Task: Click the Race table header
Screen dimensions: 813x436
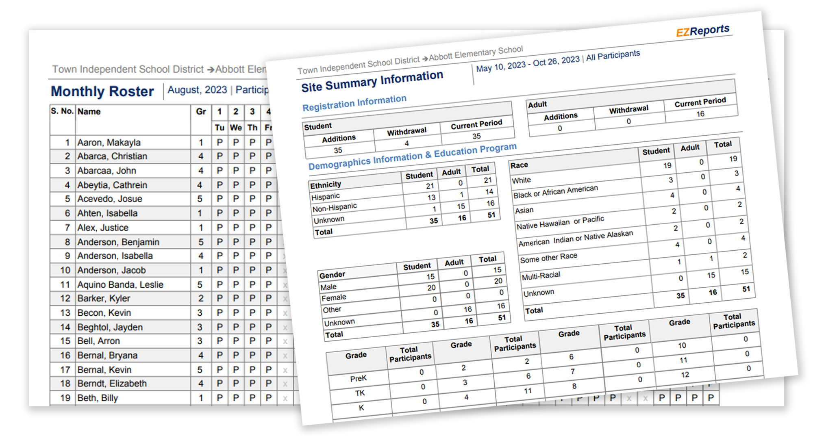Action: [519, 165]
